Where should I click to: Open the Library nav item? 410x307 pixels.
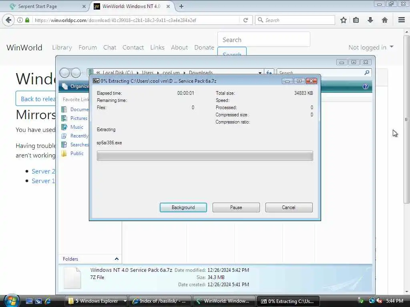tap(62, 48)
